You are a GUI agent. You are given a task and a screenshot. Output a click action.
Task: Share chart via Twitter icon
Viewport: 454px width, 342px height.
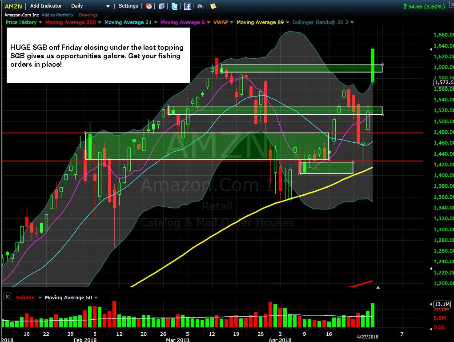tap(174, 6)
